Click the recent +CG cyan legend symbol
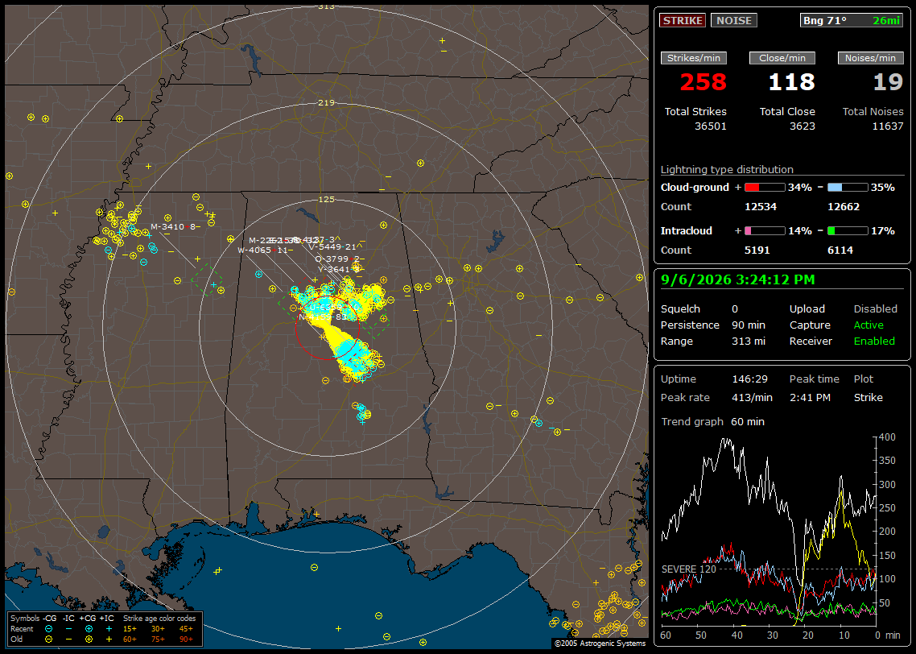Viewport: 916px width, 654px height. pyautogui.click(x=89, y=629)
